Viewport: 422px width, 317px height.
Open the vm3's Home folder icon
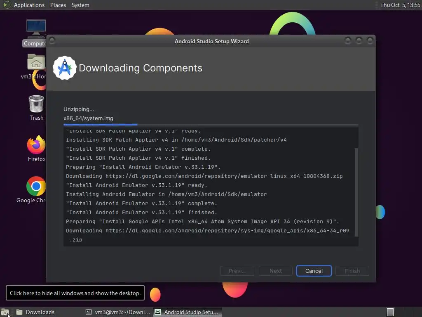36,66
